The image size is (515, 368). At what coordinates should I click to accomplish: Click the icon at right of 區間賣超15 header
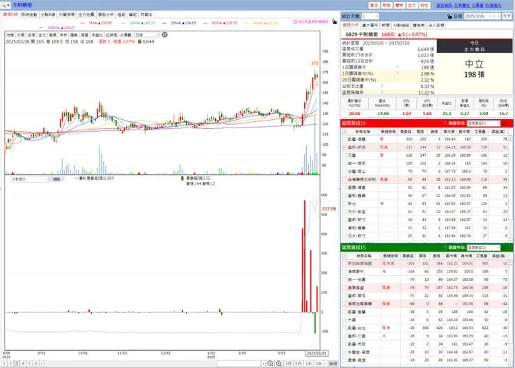[x=505, y=247]
